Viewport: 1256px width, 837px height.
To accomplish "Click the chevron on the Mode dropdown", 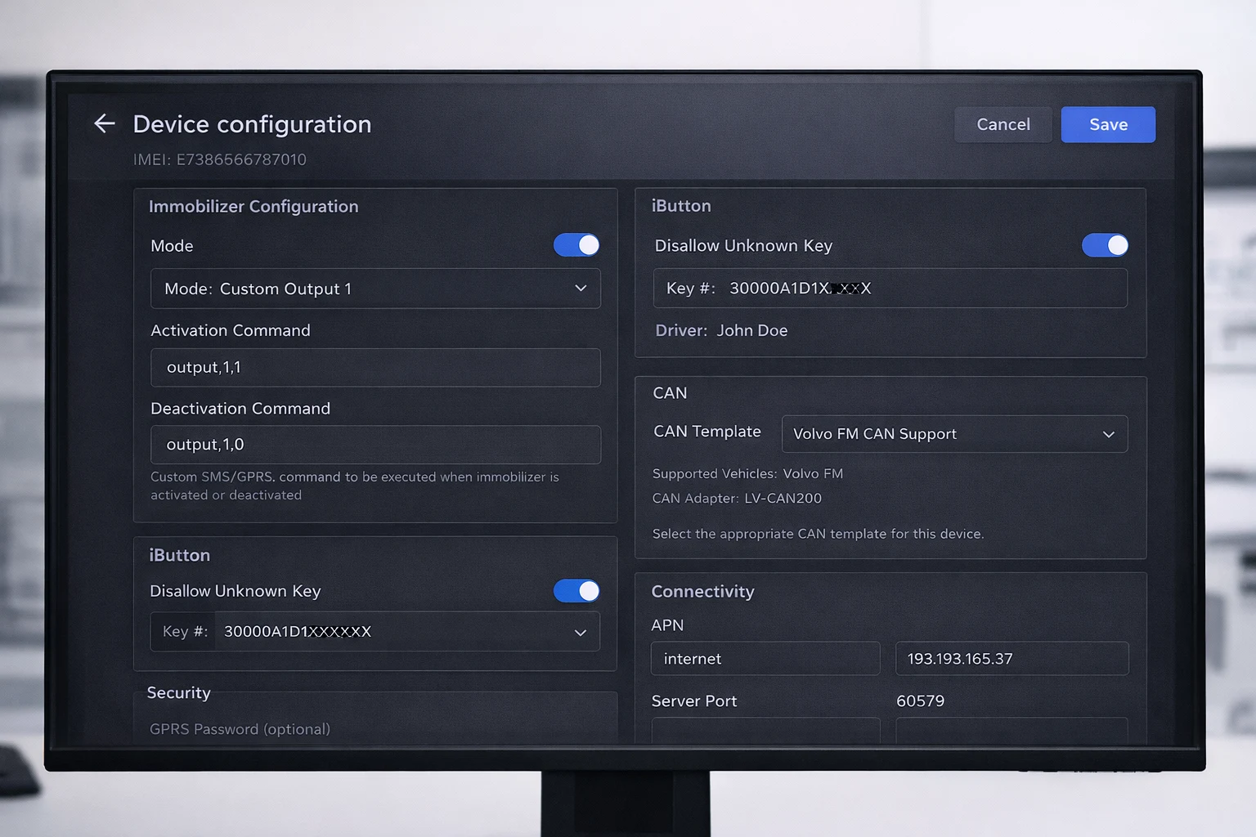I will click(x=581, y=289).
